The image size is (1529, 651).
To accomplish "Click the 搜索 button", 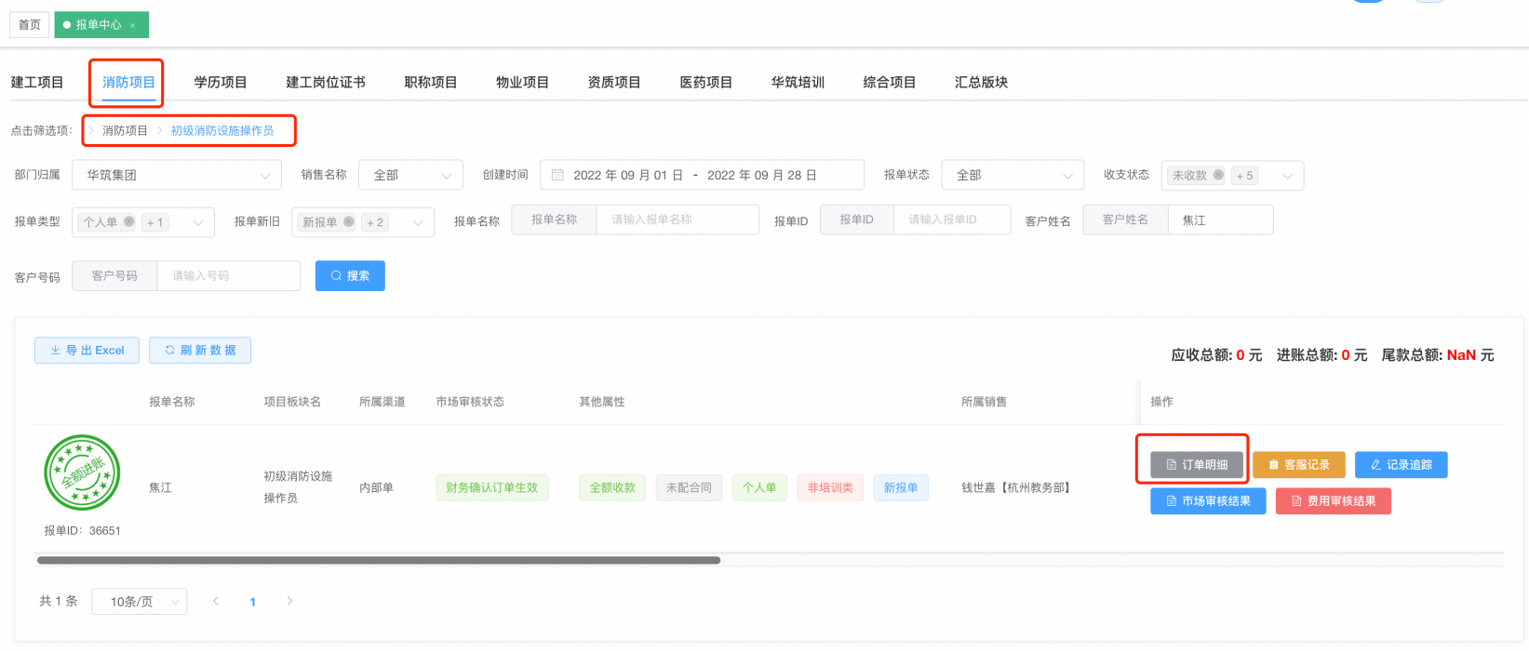I will point(350,275).
